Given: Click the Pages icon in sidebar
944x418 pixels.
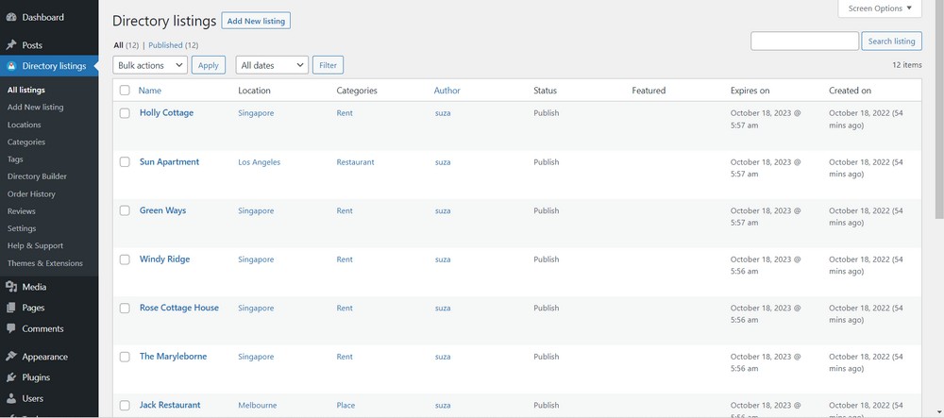Looking at the screenshot, I should click(10, 308).
